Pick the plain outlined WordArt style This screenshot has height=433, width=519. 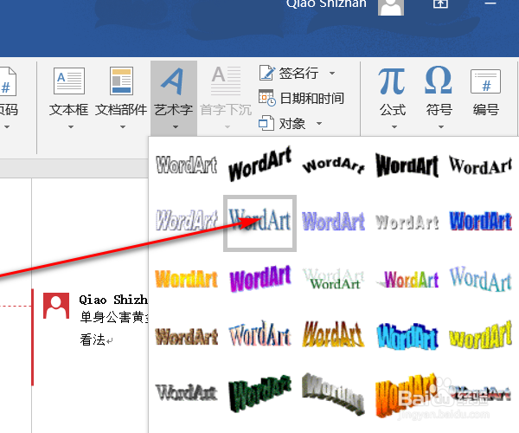[x=187, y=165]
